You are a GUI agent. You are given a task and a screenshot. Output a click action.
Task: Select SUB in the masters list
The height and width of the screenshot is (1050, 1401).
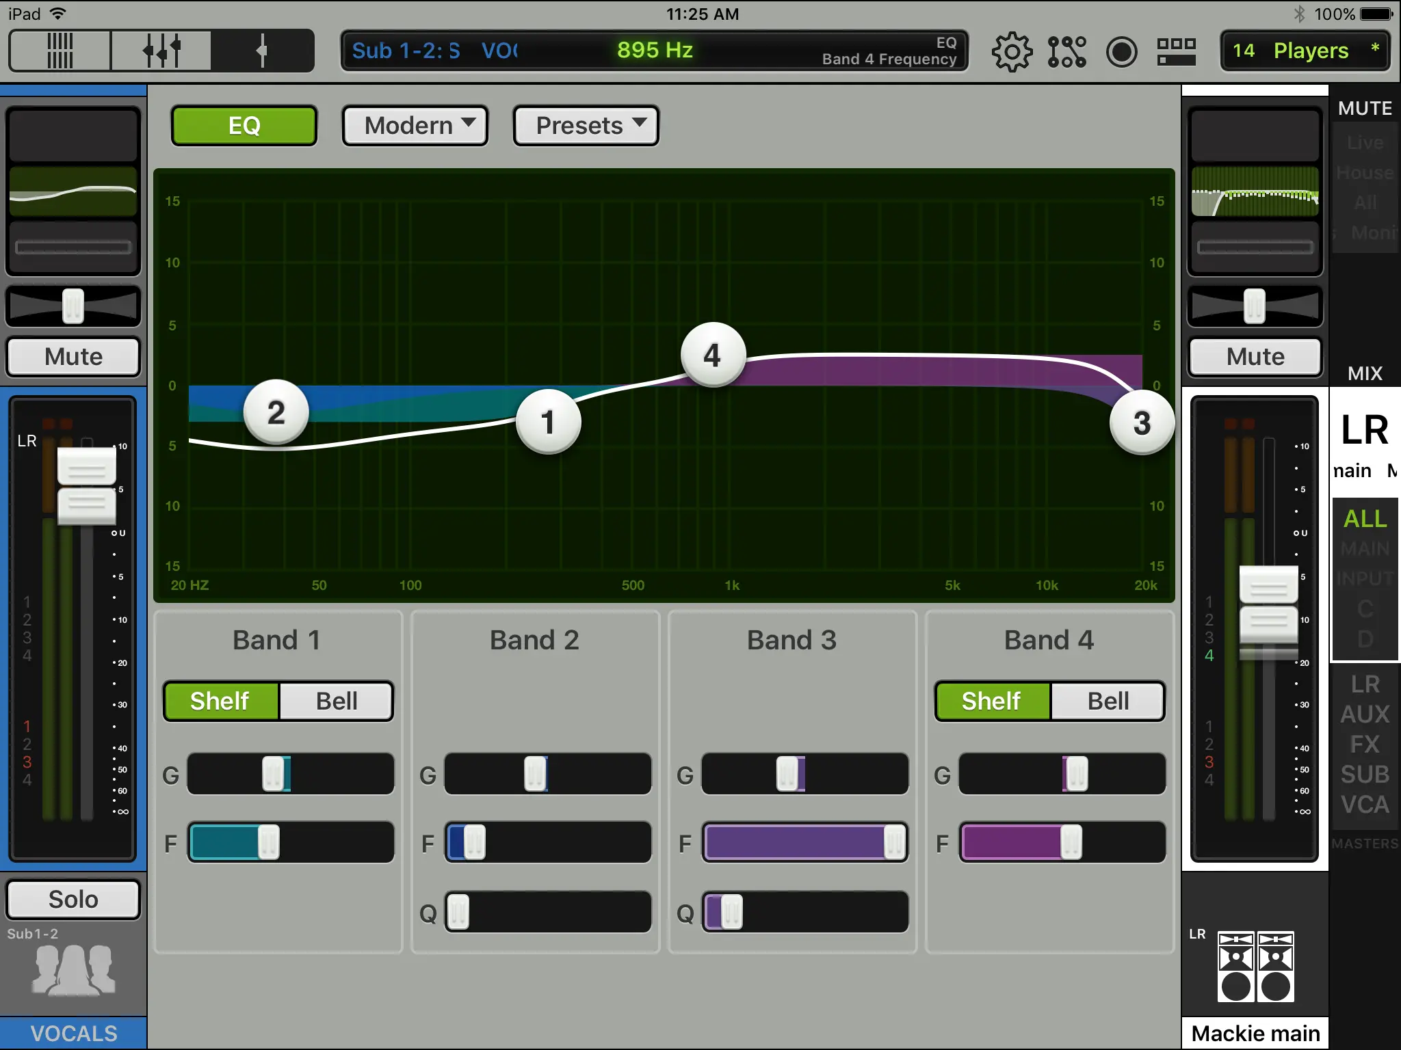click(x=1365, y=775)
